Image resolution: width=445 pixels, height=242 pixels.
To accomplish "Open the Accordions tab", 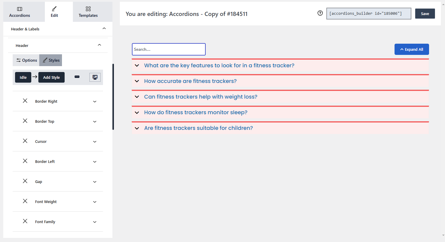I will (x=19, y=12).
